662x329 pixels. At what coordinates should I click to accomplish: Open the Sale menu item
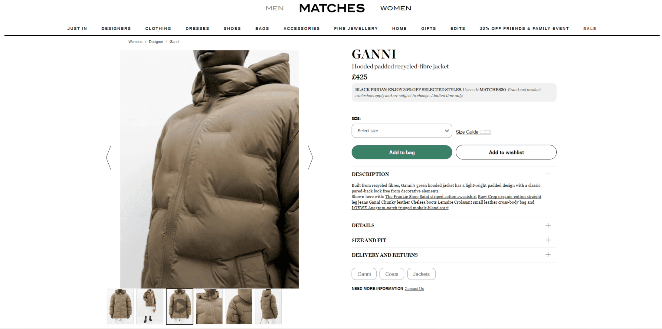pyautogui.click(x=589, y=28)
